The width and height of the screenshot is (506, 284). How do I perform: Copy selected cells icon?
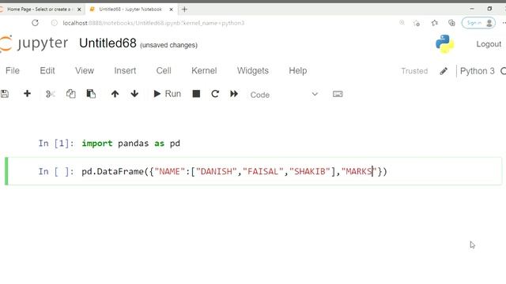[x=70, y=94]
